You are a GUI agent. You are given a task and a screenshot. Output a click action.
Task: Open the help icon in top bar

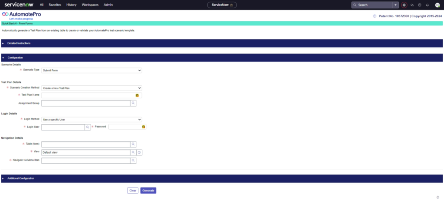(419, 5)
